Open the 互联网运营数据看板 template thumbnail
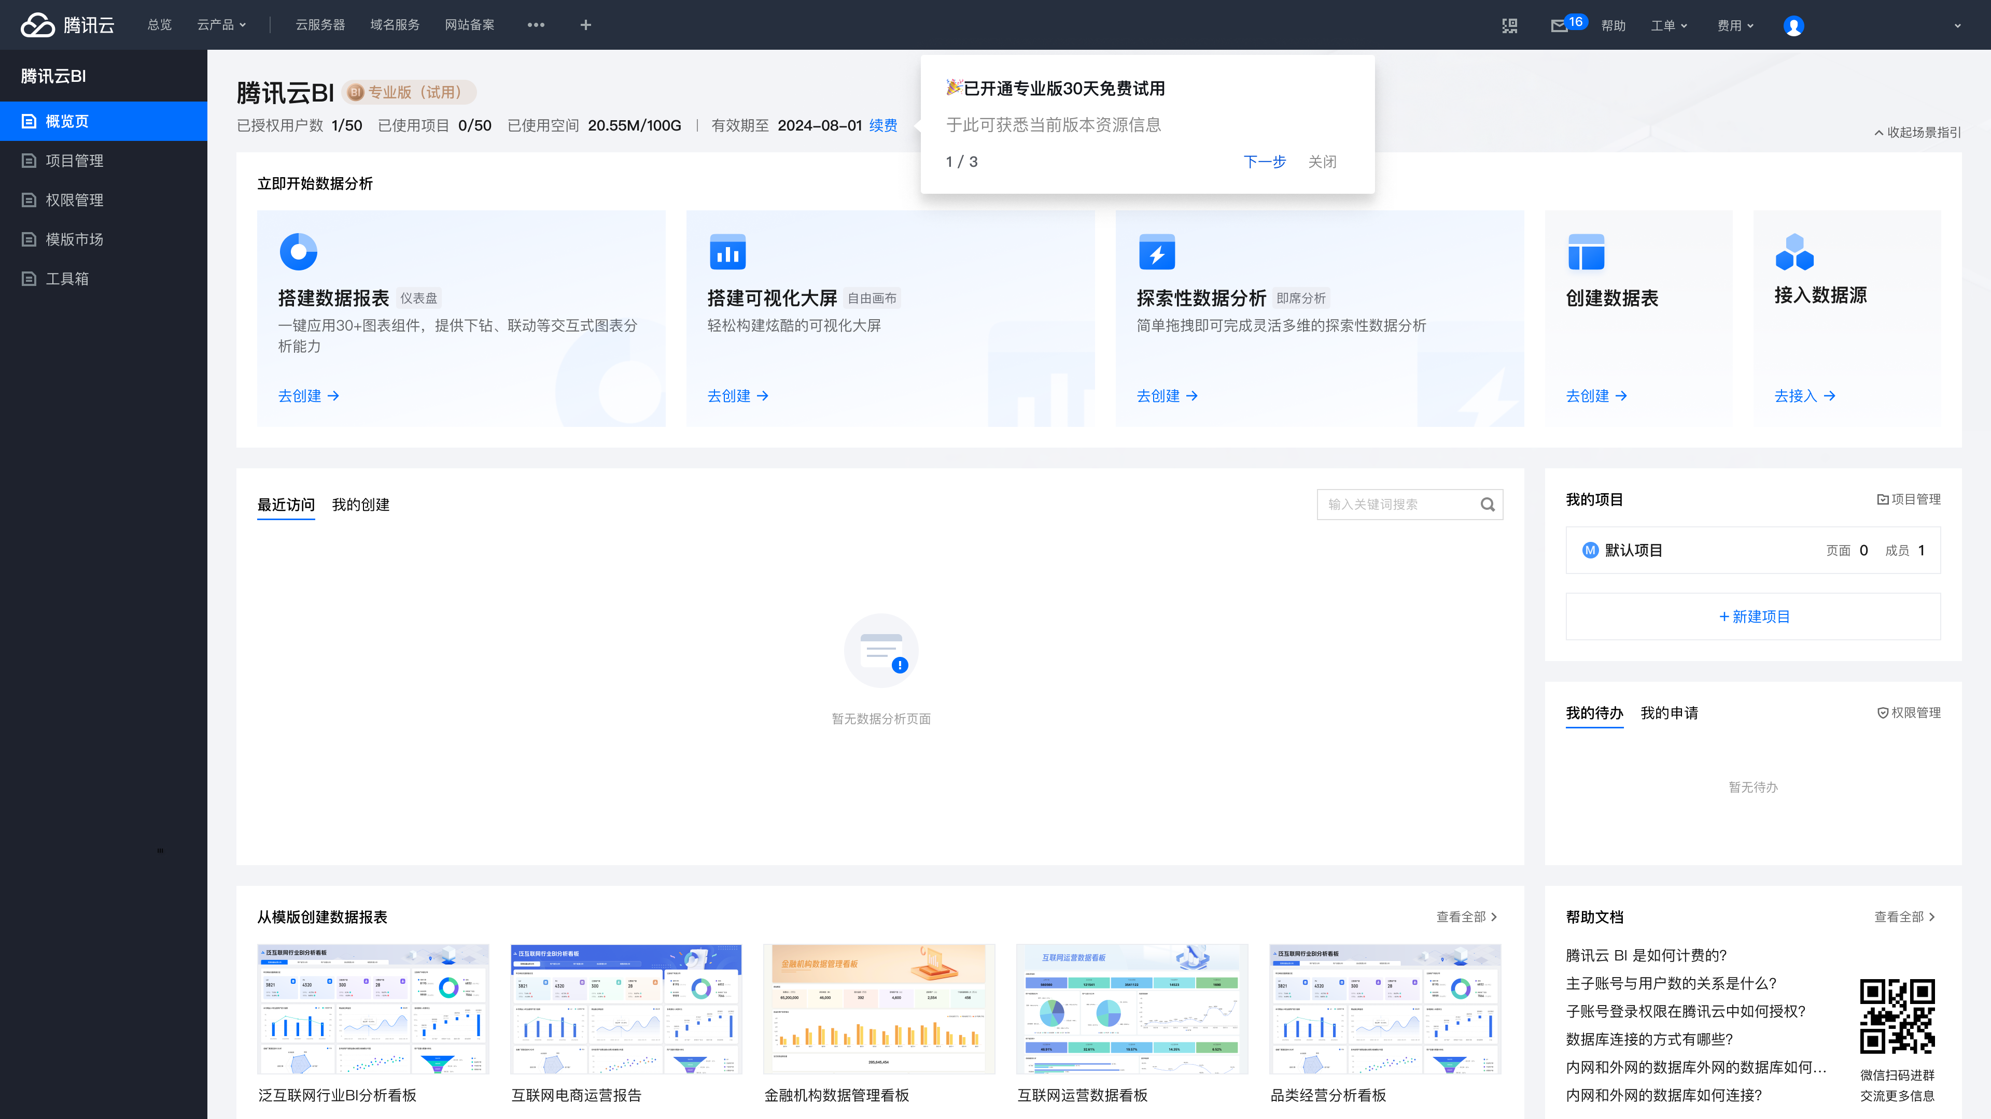The width and height of the screenshot is (1991, 1119). click(x=1131, y=1009)
